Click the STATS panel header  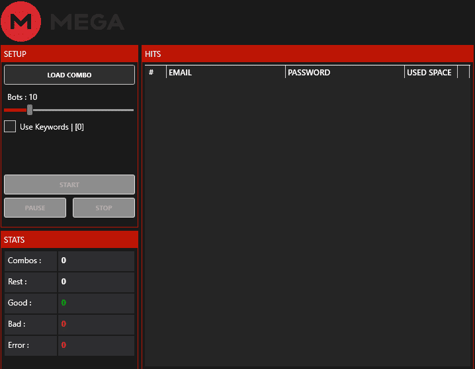[69, 240]
